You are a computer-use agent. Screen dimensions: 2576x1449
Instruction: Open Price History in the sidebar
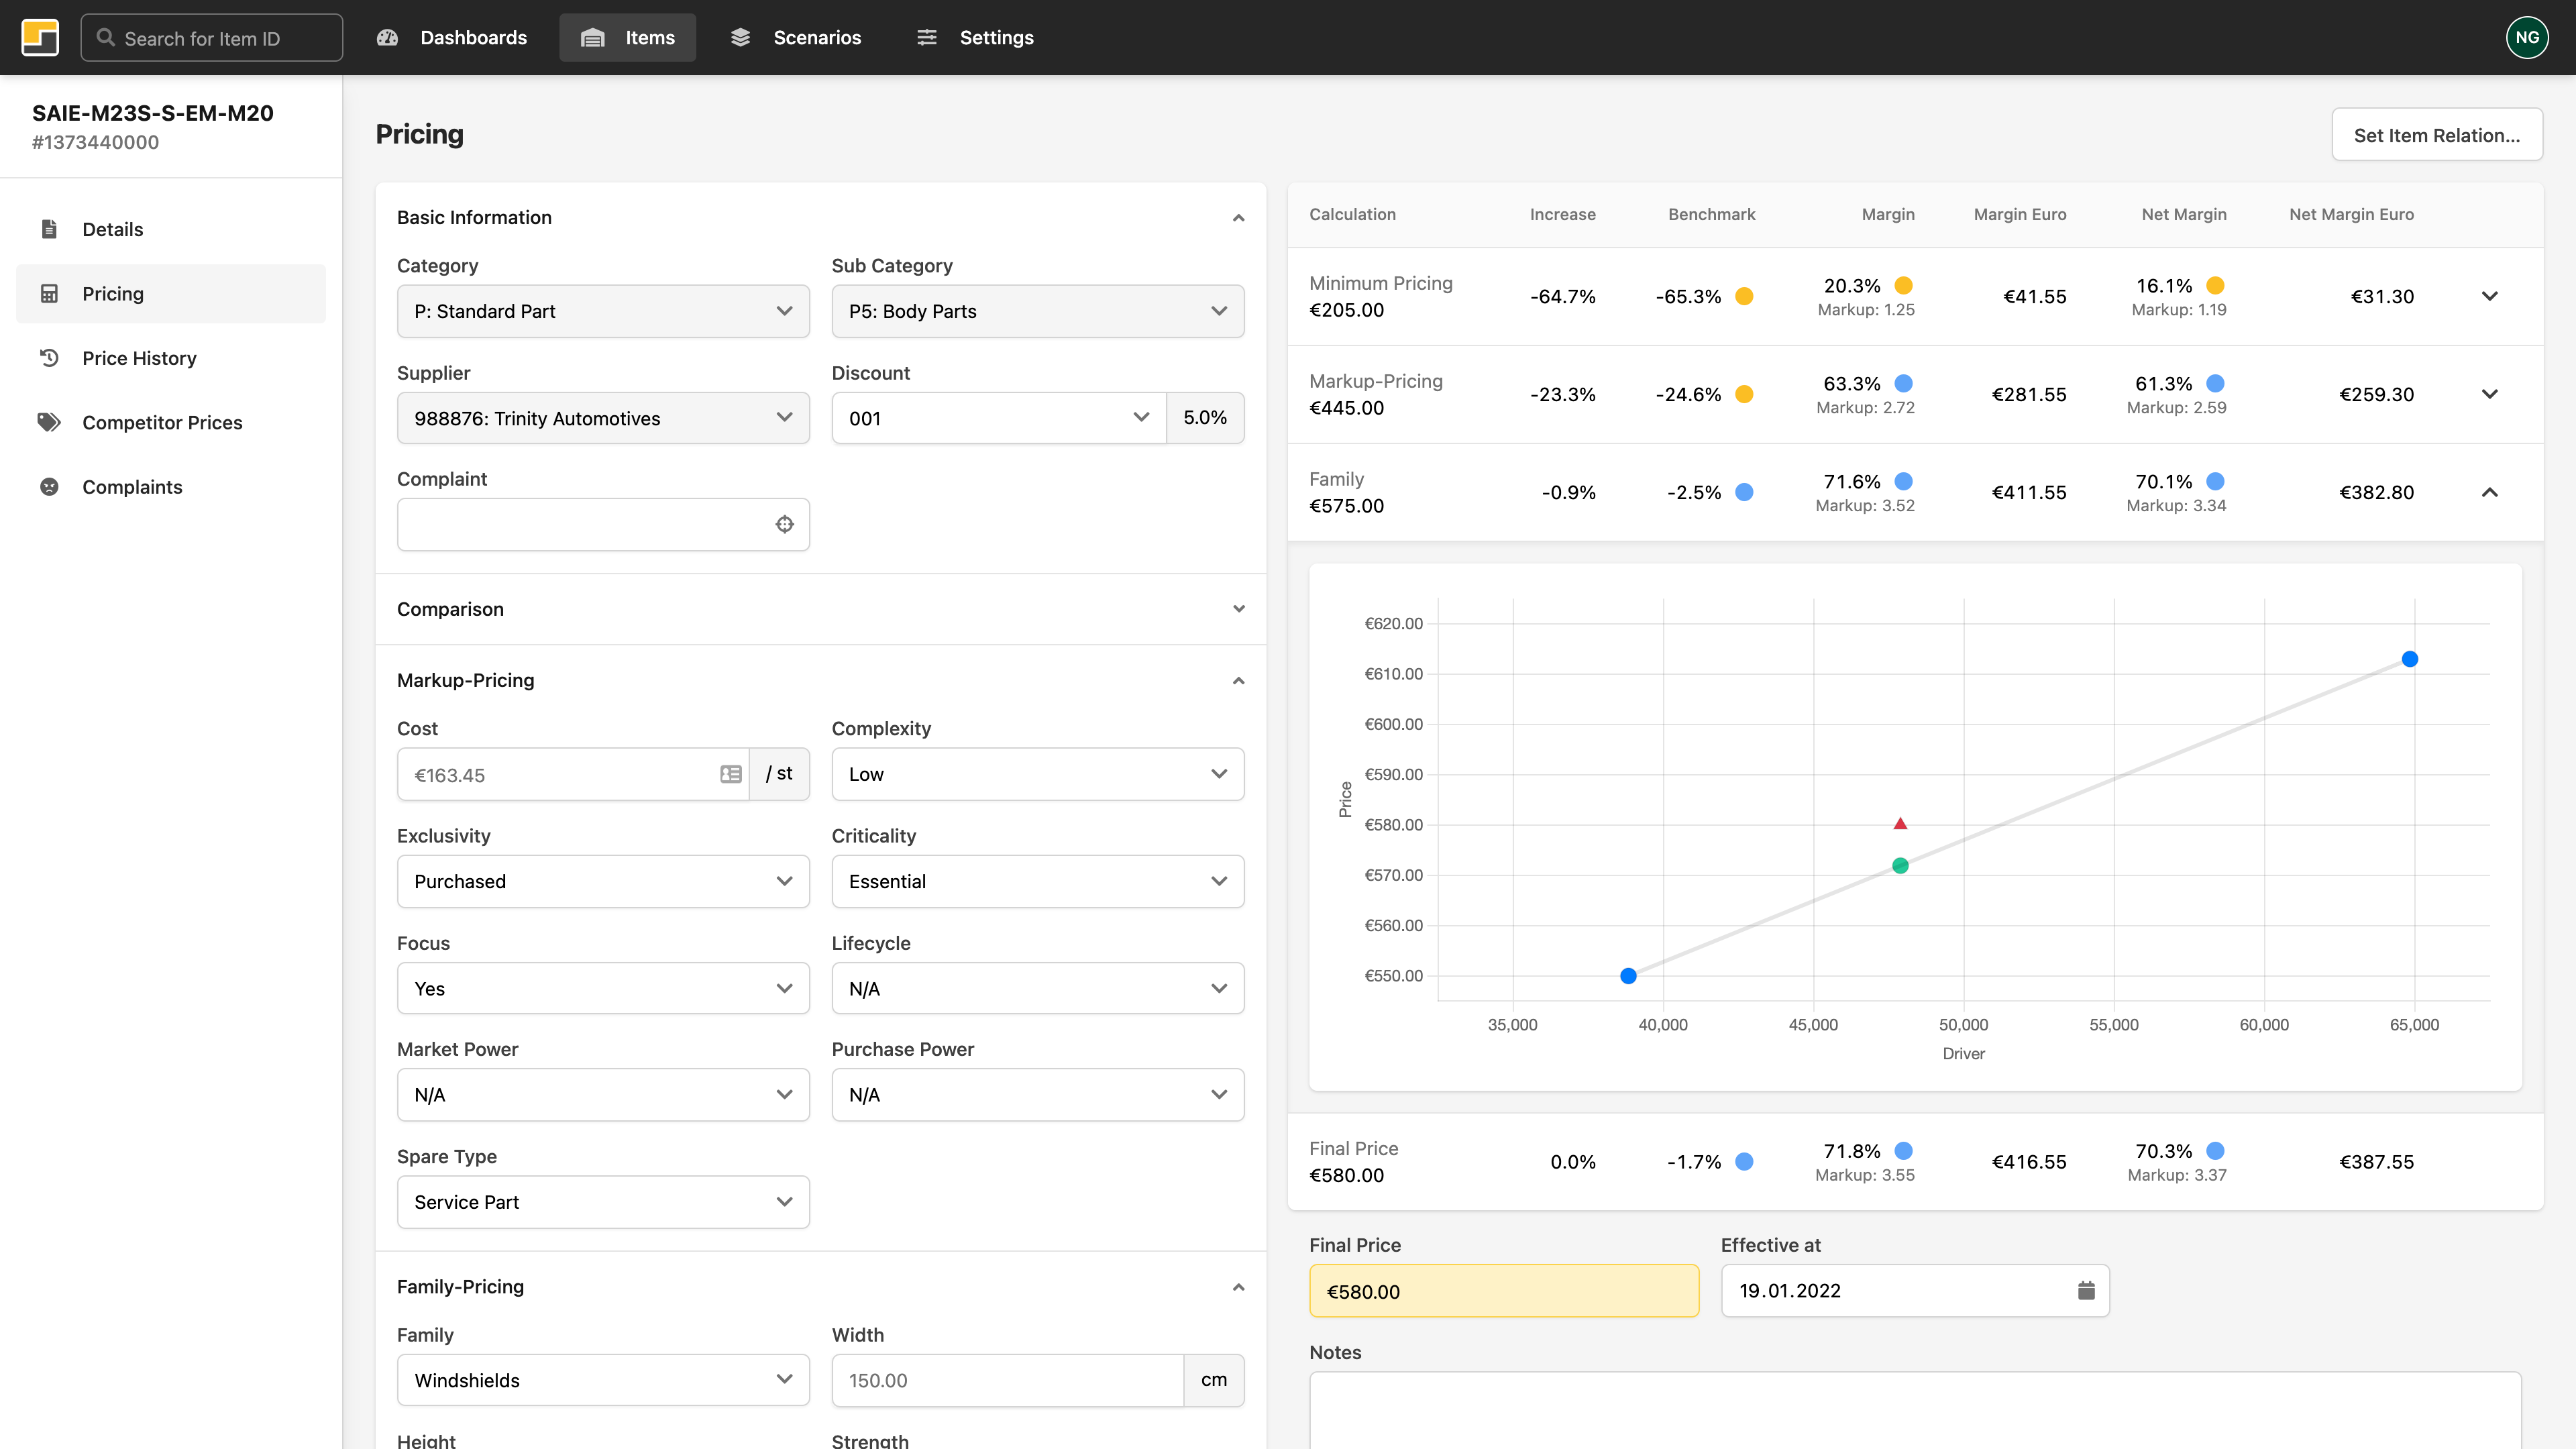click(139, 358)
